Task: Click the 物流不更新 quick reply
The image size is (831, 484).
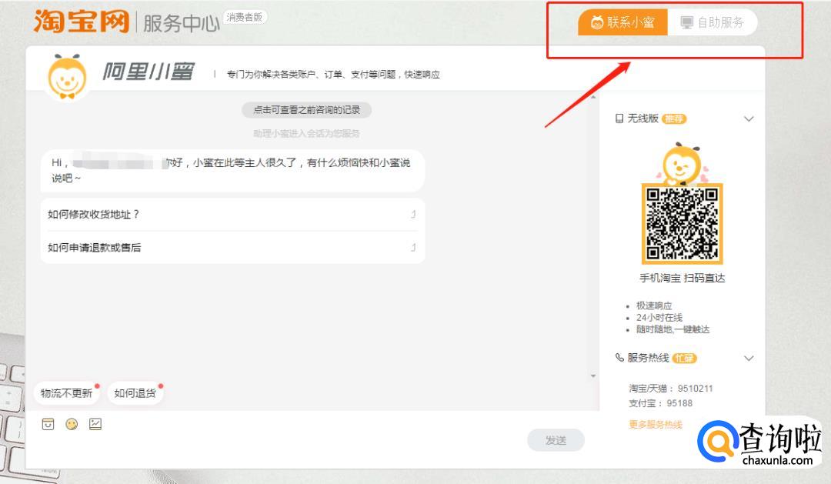Action: (x=67, y=393)
